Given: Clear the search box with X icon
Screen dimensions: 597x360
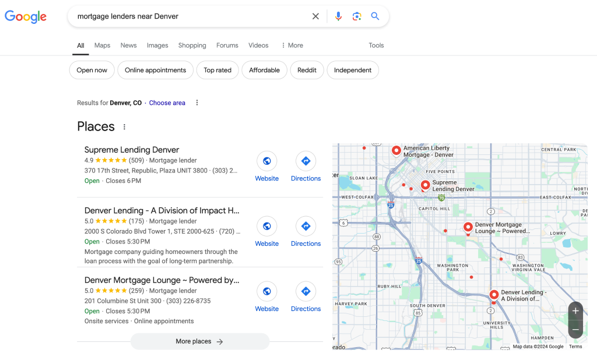Looking at the screenshot, I should [x=315, y=16].
